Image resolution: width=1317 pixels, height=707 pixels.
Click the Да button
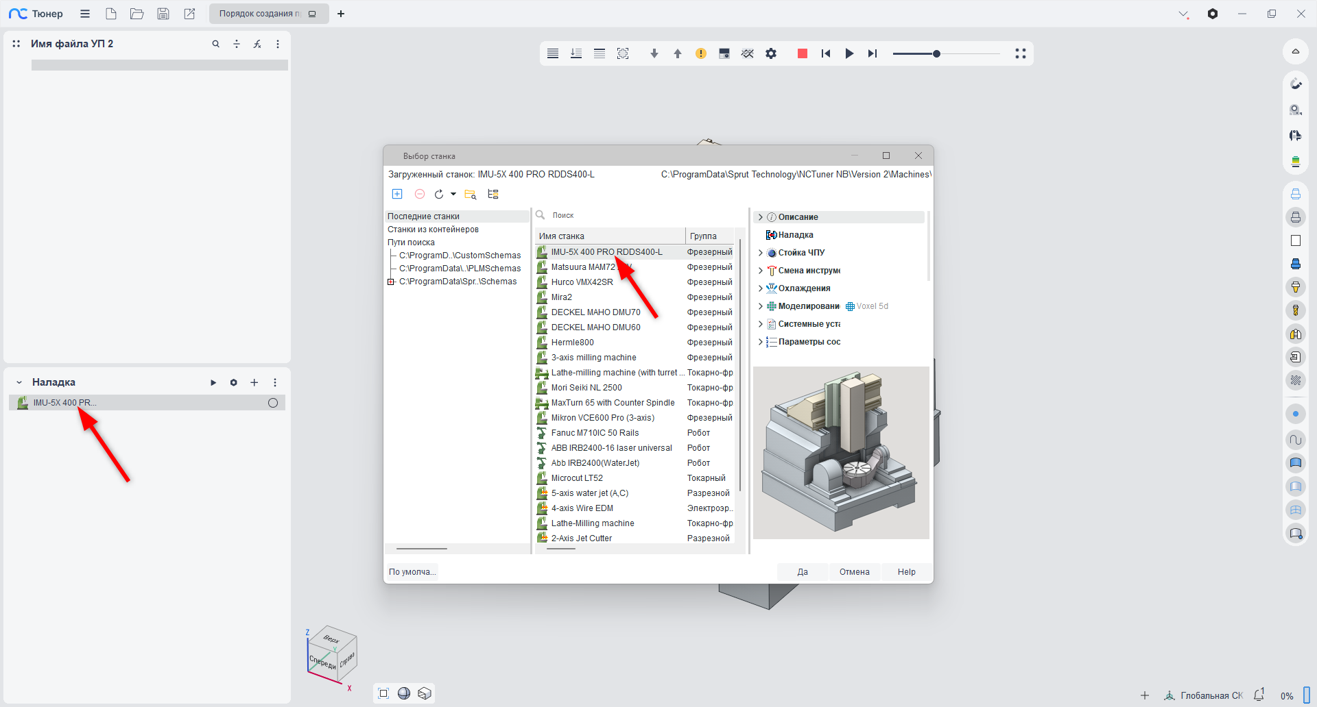(803, 572)
